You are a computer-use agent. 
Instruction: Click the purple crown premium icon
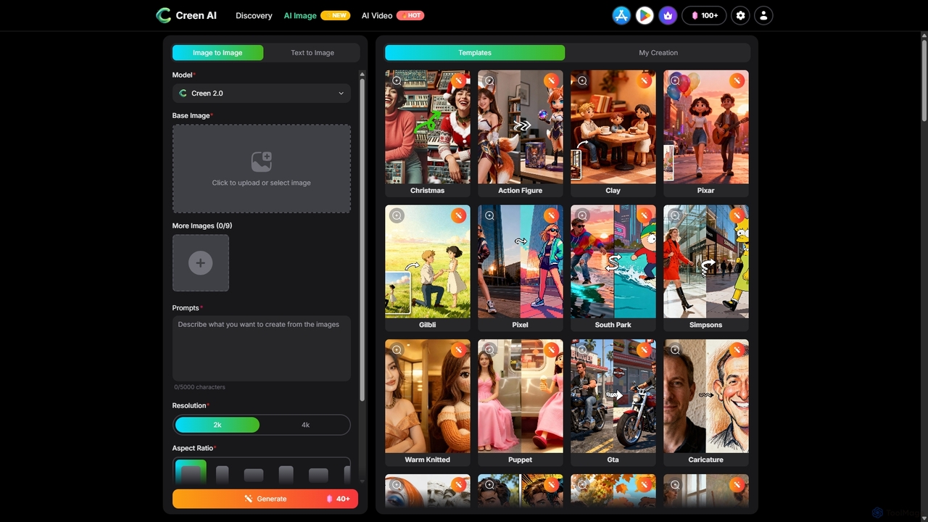tap(668, 15)
